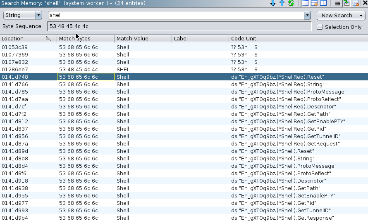Sort by the Match Bytes column header
Viewport: 368px width, 223px height.
86,39
